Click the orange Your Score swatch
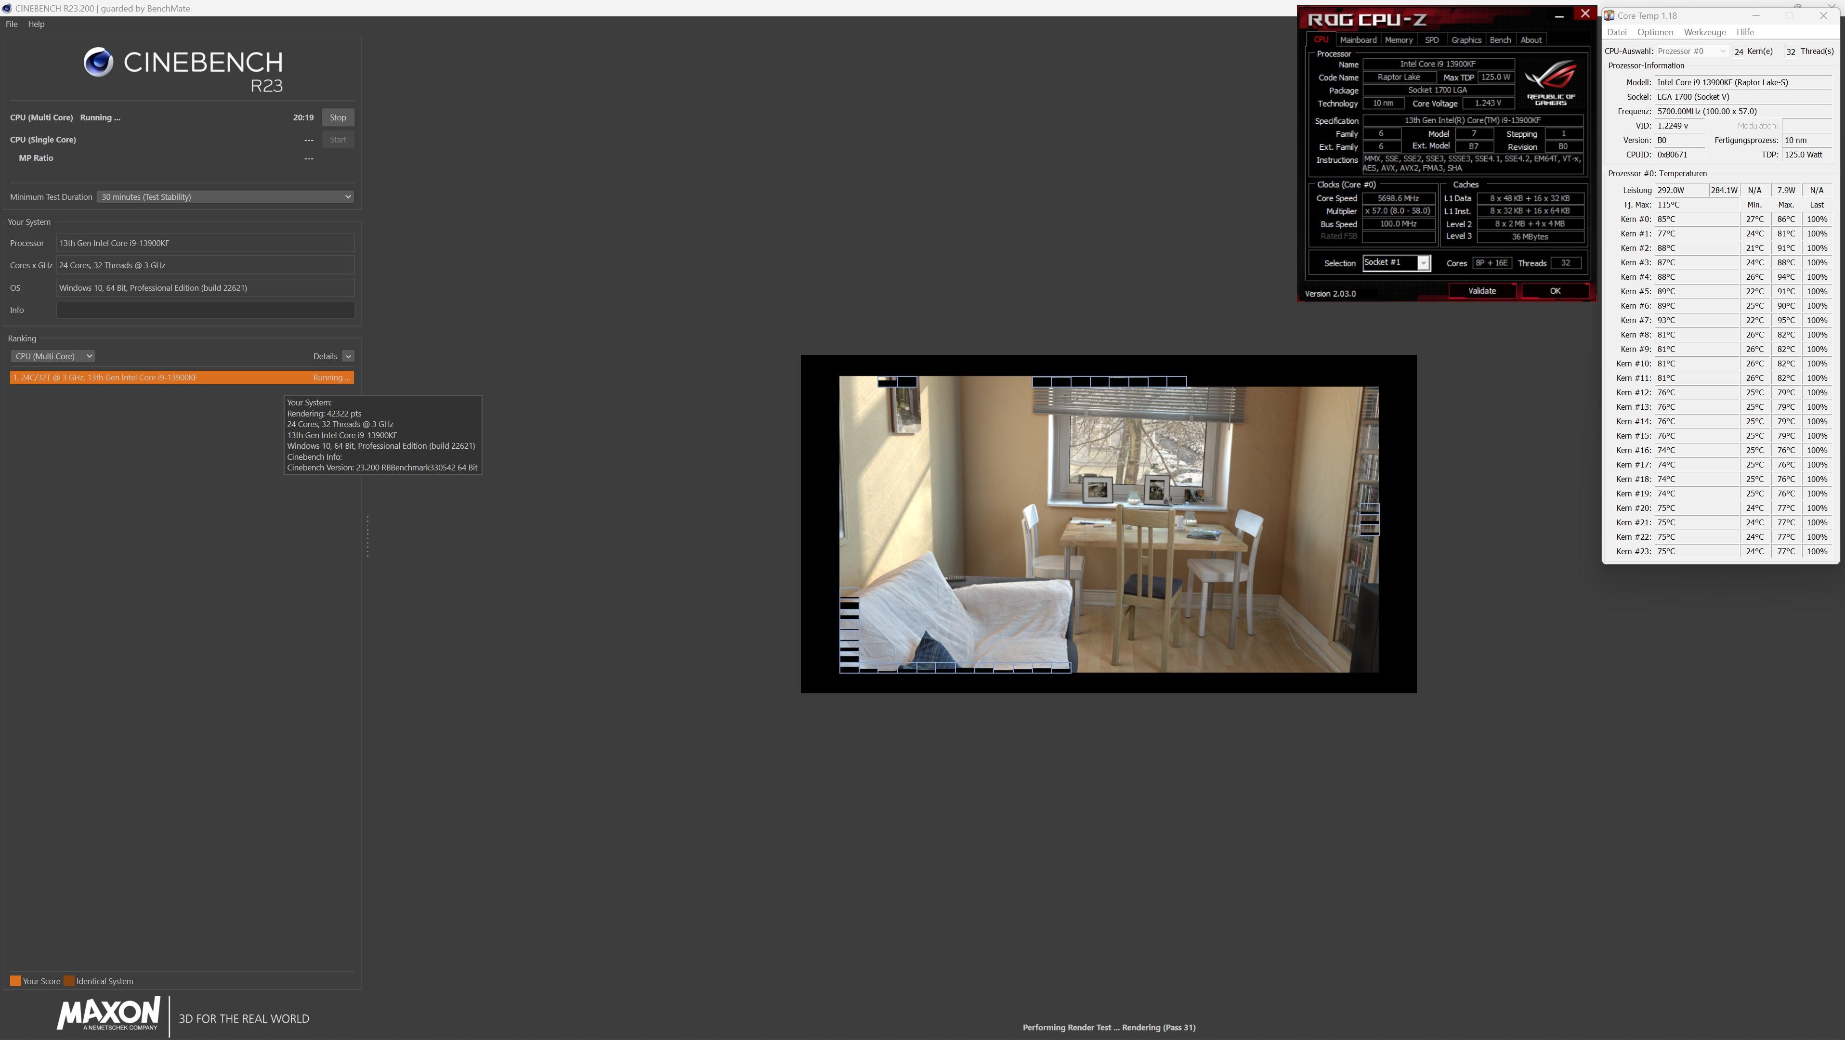The width and height of the screenshot is (1845, 1040). (x=15, y=981)
